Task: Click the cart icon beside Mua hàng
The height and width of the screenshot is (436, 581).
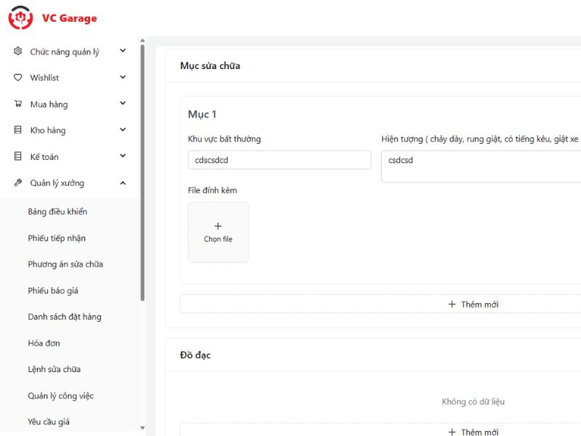Action: pyautogui.click(x=18, y=104)
